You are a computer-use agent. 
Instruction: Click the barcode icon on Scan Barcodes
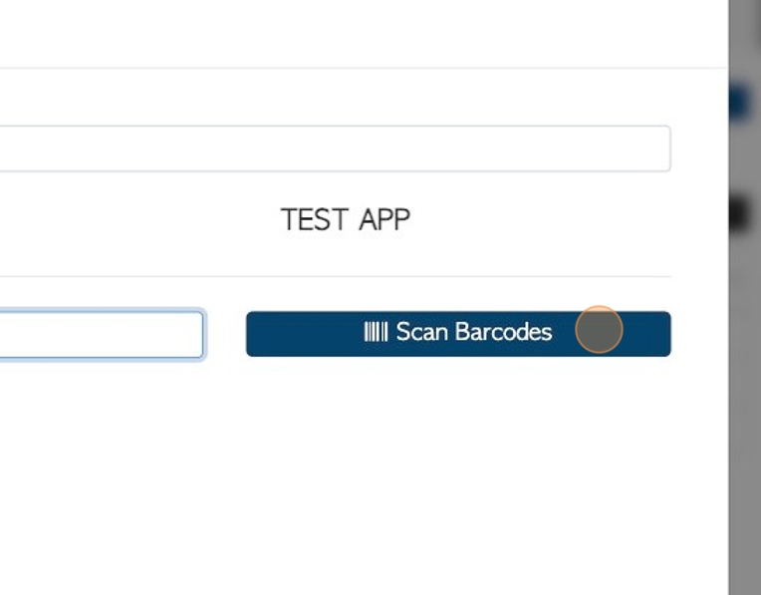pos(376,332)
